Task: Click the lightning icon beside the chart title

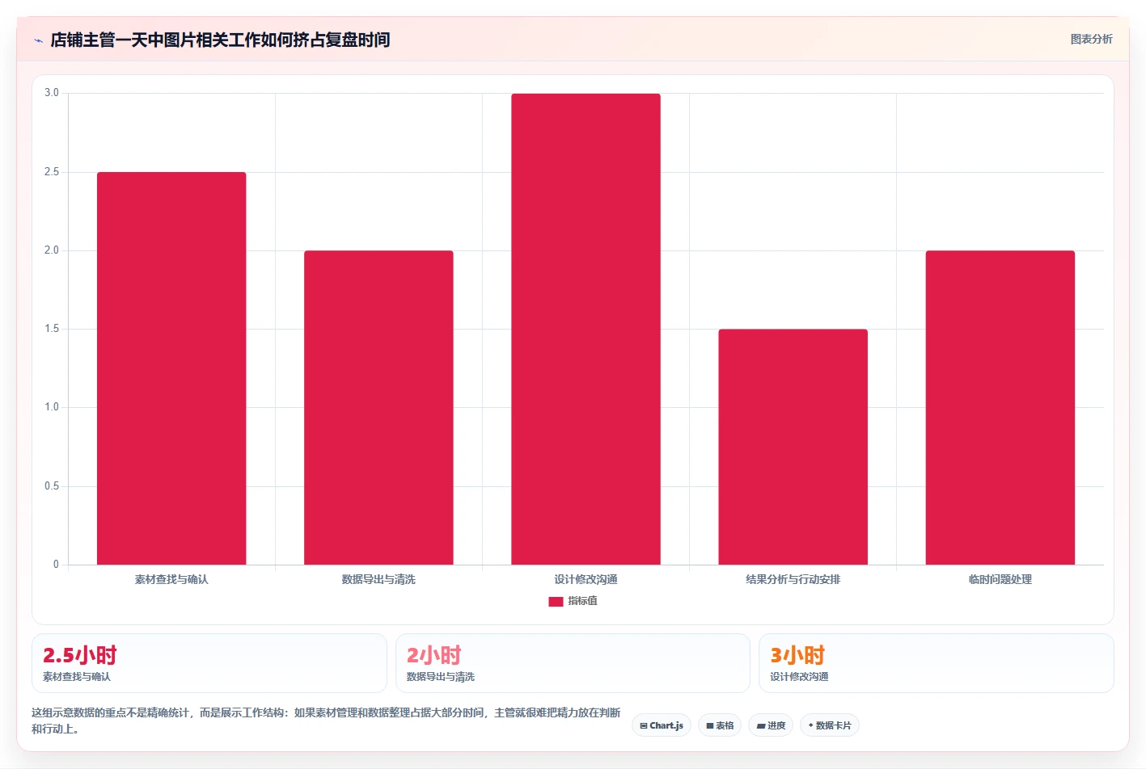Action: [38, 40]
